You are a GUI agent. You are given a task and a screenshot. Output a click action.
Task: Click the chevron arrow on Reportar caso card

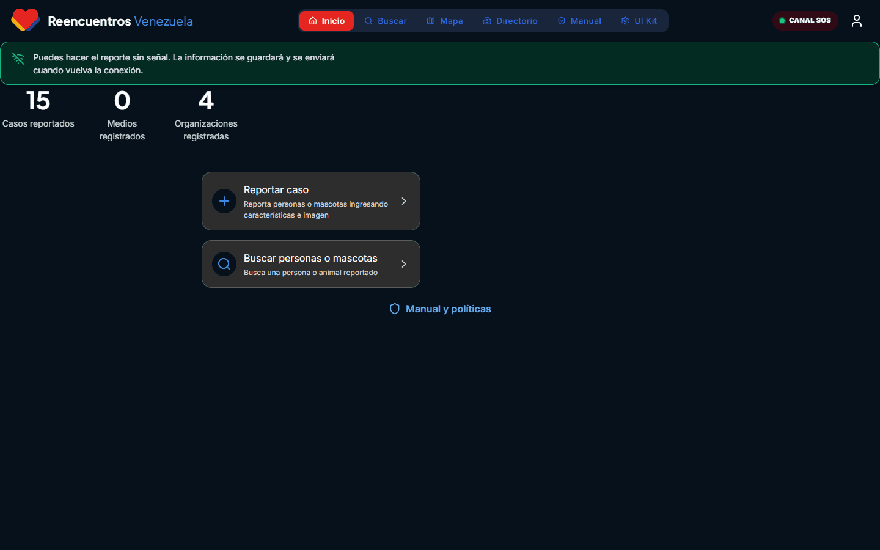coord(403,201)
